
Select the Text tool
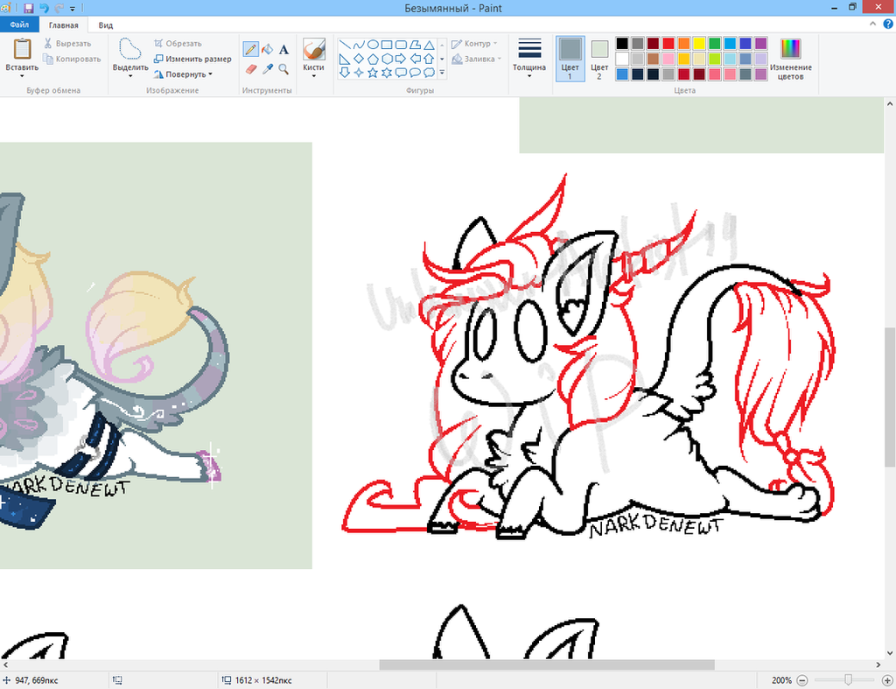pos(283,50)
